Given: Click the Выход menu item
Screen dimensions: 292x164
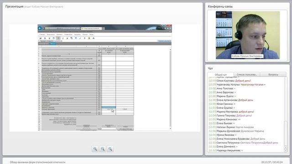Looking at the screenshot, I should 91,35.
